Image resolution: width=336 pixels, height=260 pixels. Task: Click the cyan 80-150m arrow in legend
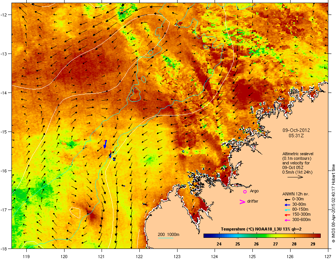pyautogui.click(x=288, y=210)
